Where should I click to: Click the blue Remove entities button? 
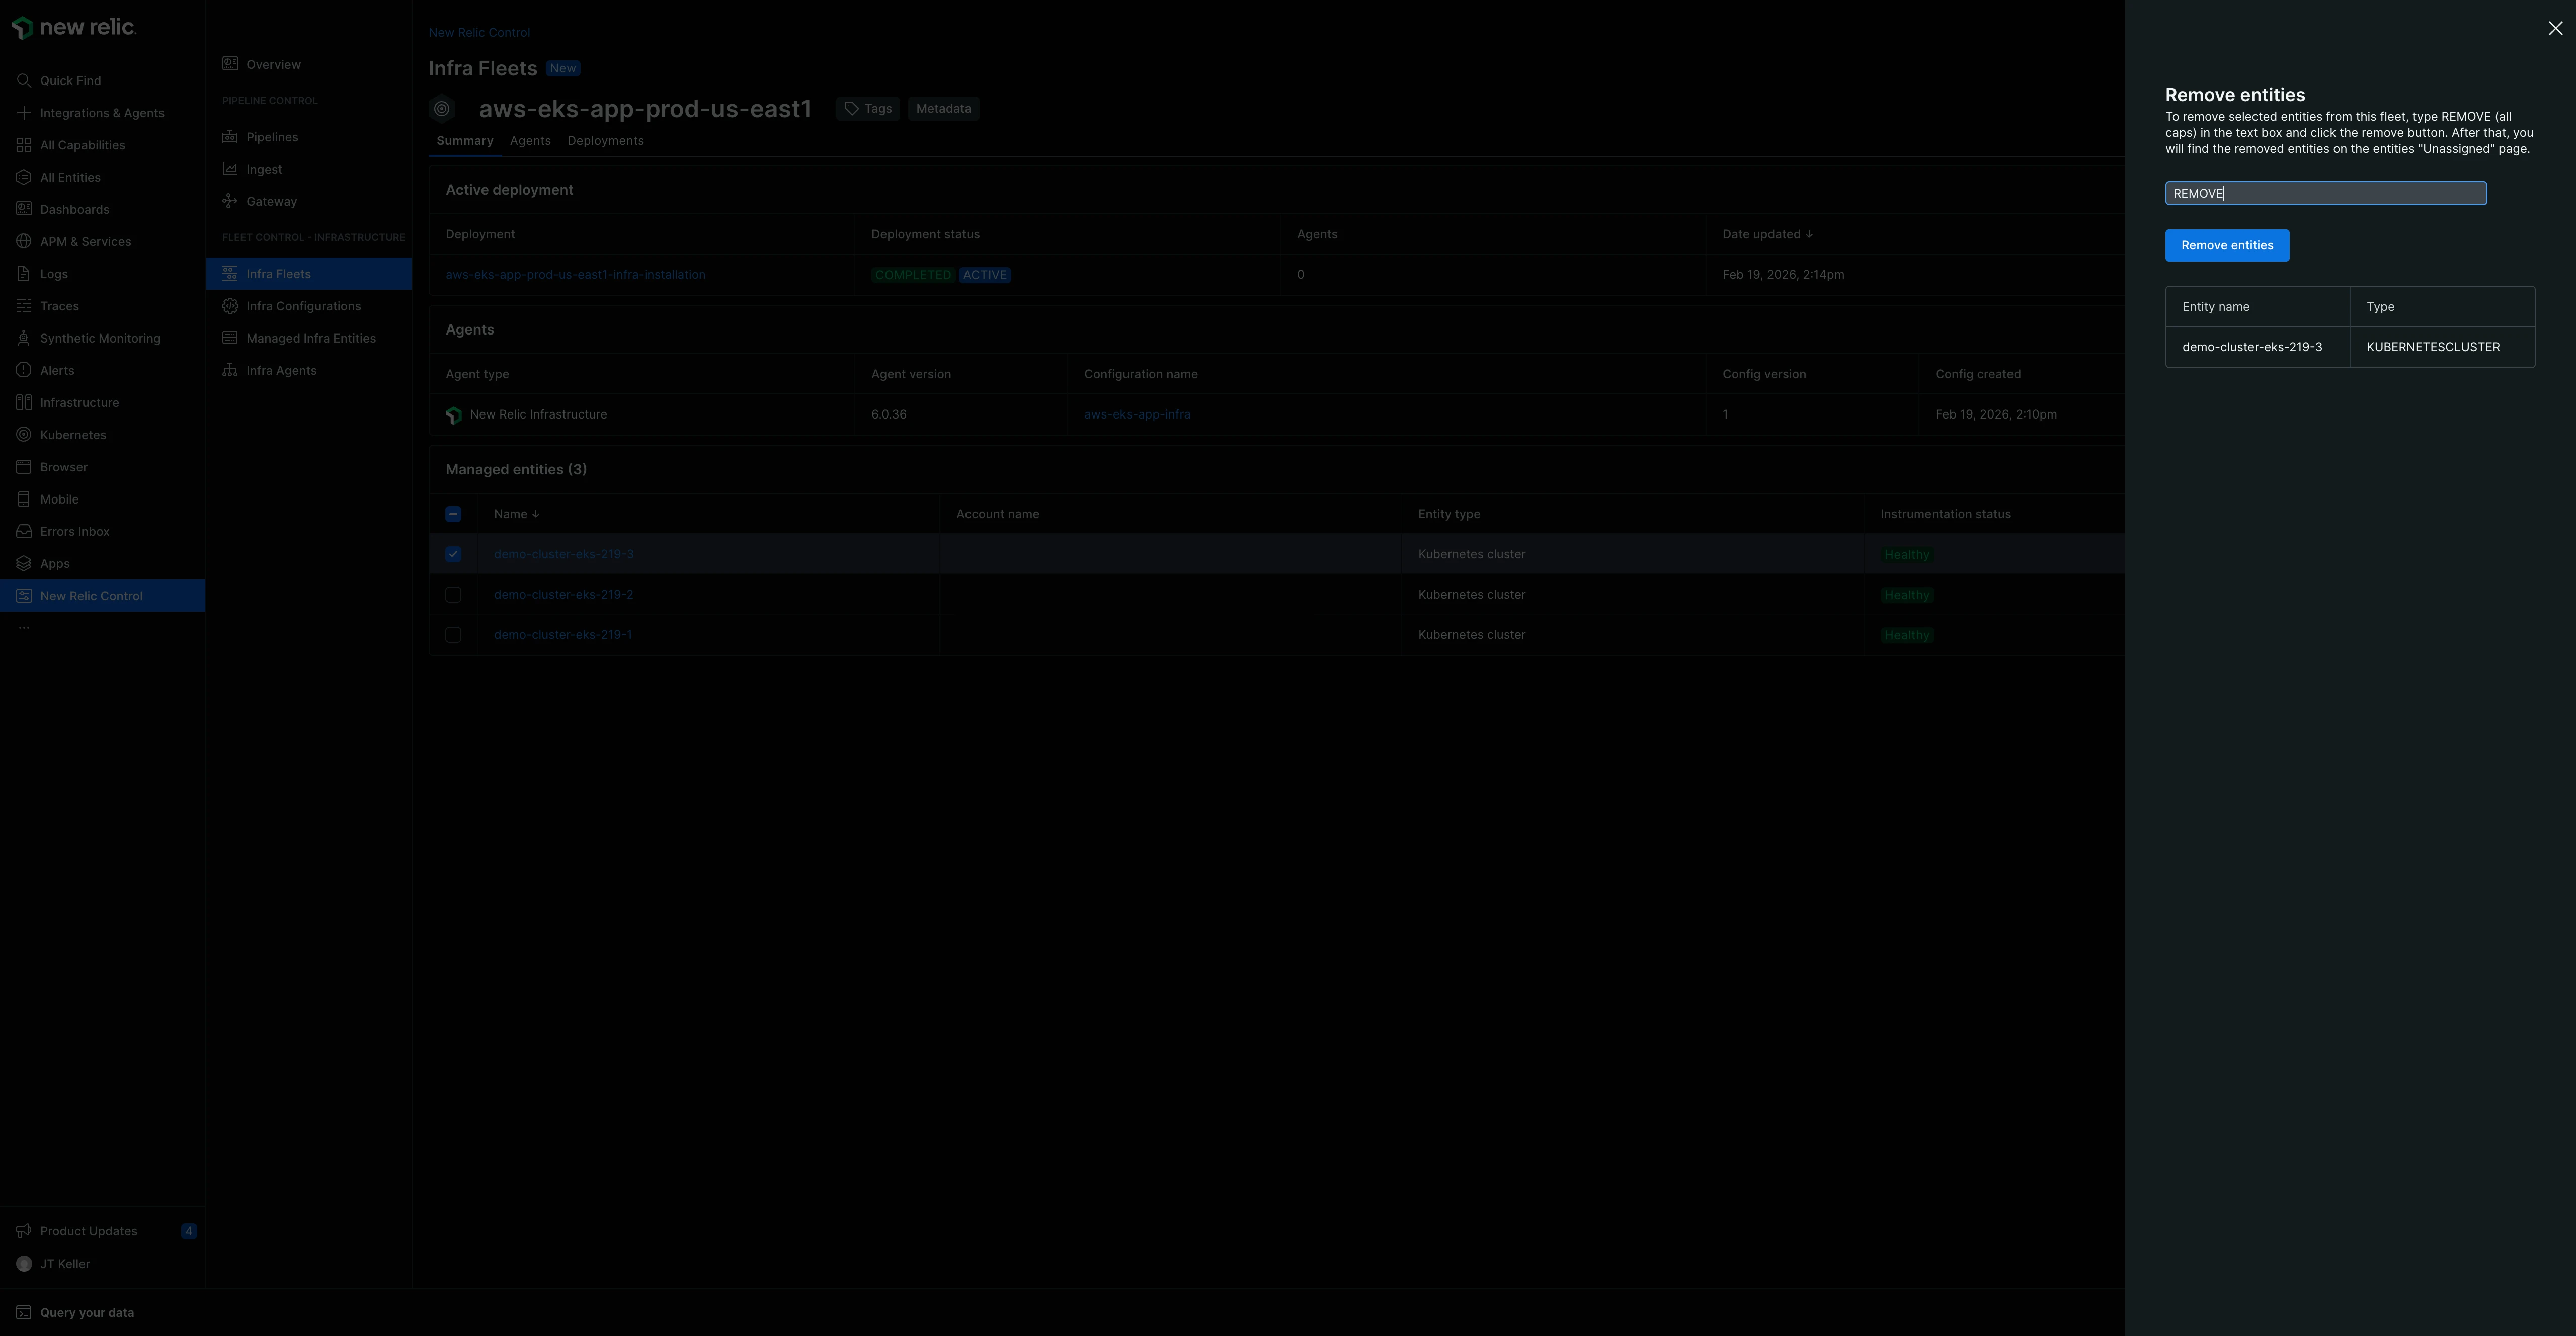[2226, 245]
